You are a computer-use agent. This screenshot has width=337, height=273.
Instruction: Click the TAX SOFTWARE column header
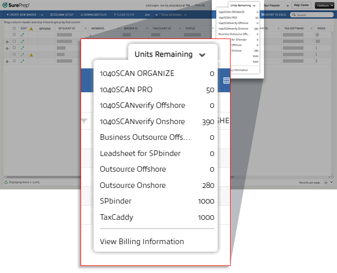tap(294, 28)
